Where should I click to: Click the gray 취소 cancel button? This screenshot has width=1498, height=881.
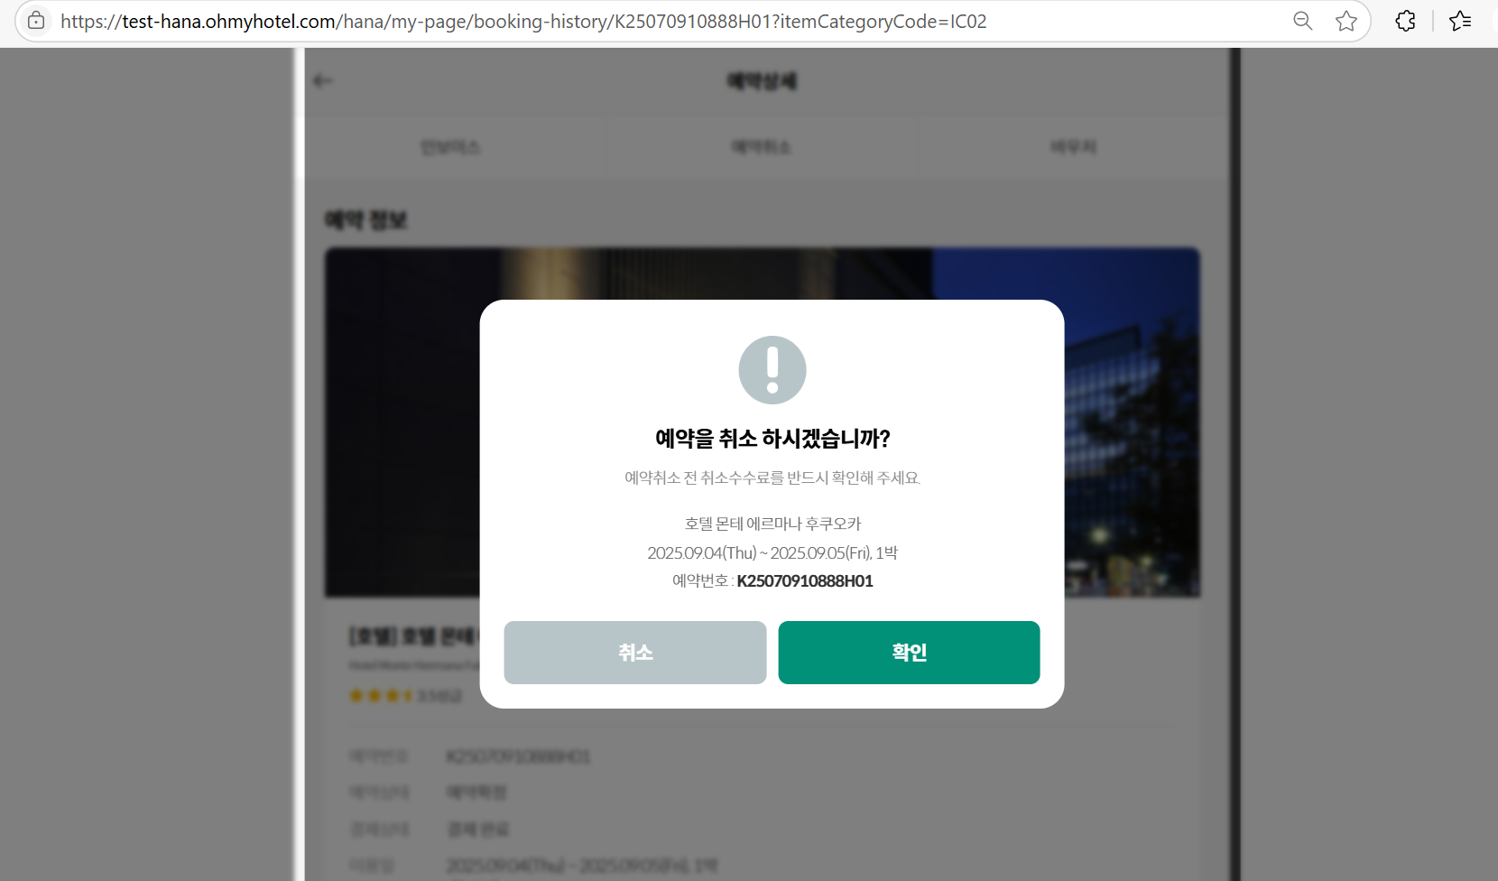pos(635,653)
